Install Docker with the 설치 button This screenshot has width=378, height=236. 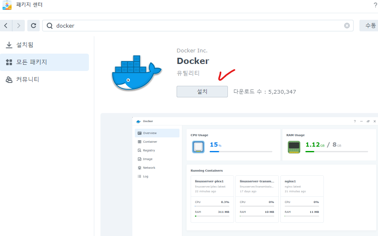[x=202, y=92]
